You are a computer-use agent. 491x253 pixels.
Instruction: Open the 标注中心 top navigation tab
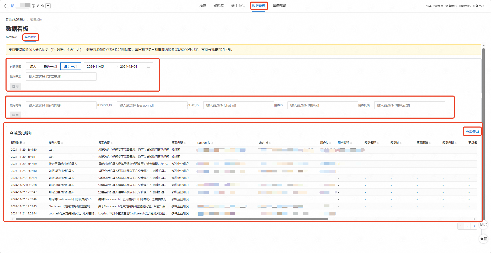pos(238,6)
